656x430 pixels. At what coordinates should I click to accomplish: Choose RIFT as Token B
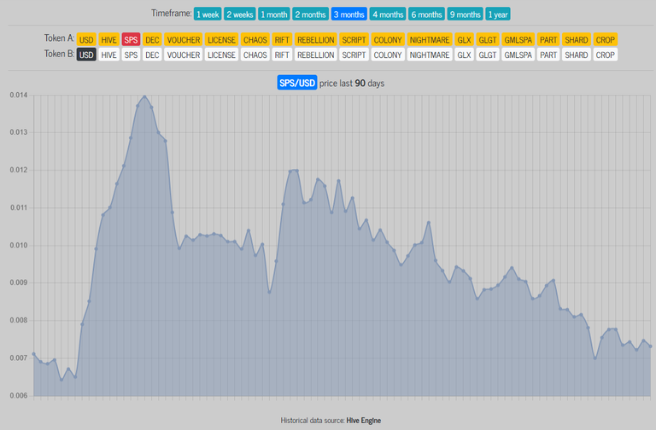click(282, 55)
